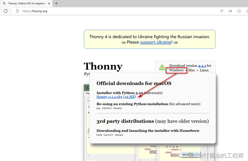The height and width of the screenshot is (161, 248).
Task: Enter split screen with the split icon
Action: (239, 11)
